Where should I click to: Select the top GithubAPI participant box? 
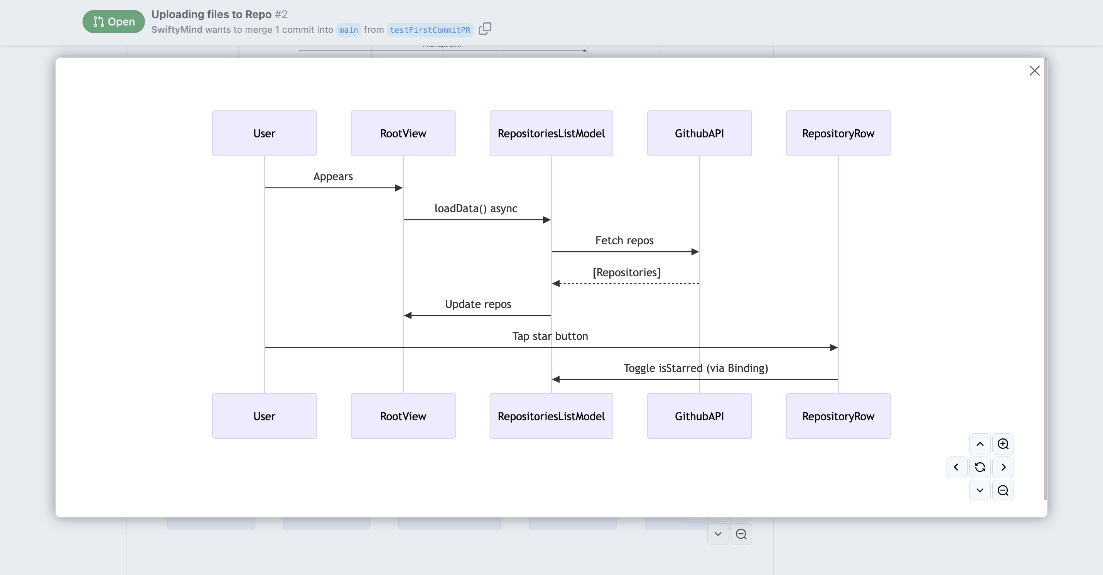699,133
